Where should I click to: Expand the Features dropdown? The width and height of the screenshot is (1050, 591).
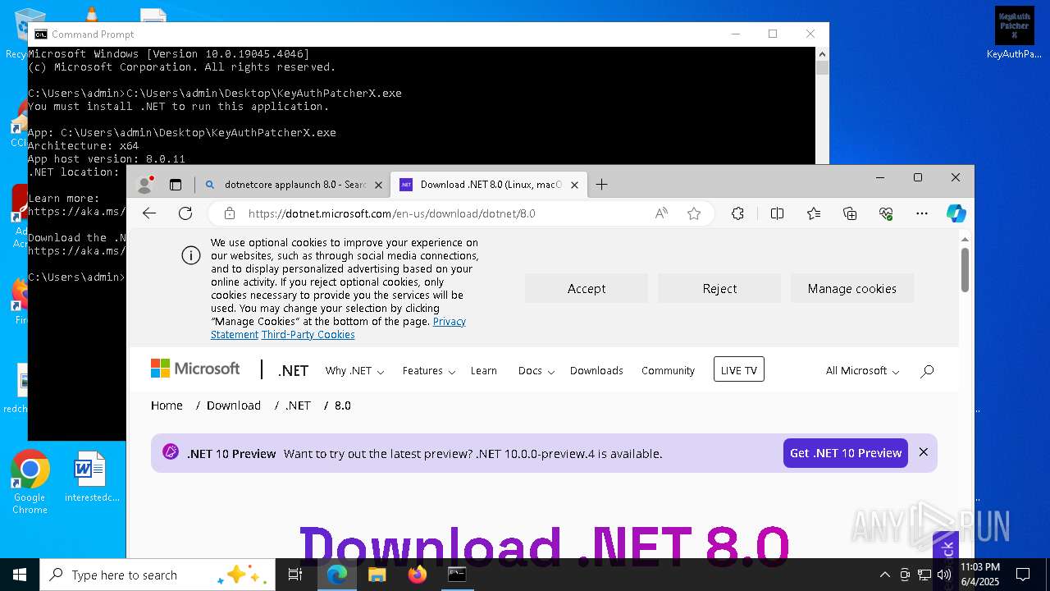(x=428, y=371)
